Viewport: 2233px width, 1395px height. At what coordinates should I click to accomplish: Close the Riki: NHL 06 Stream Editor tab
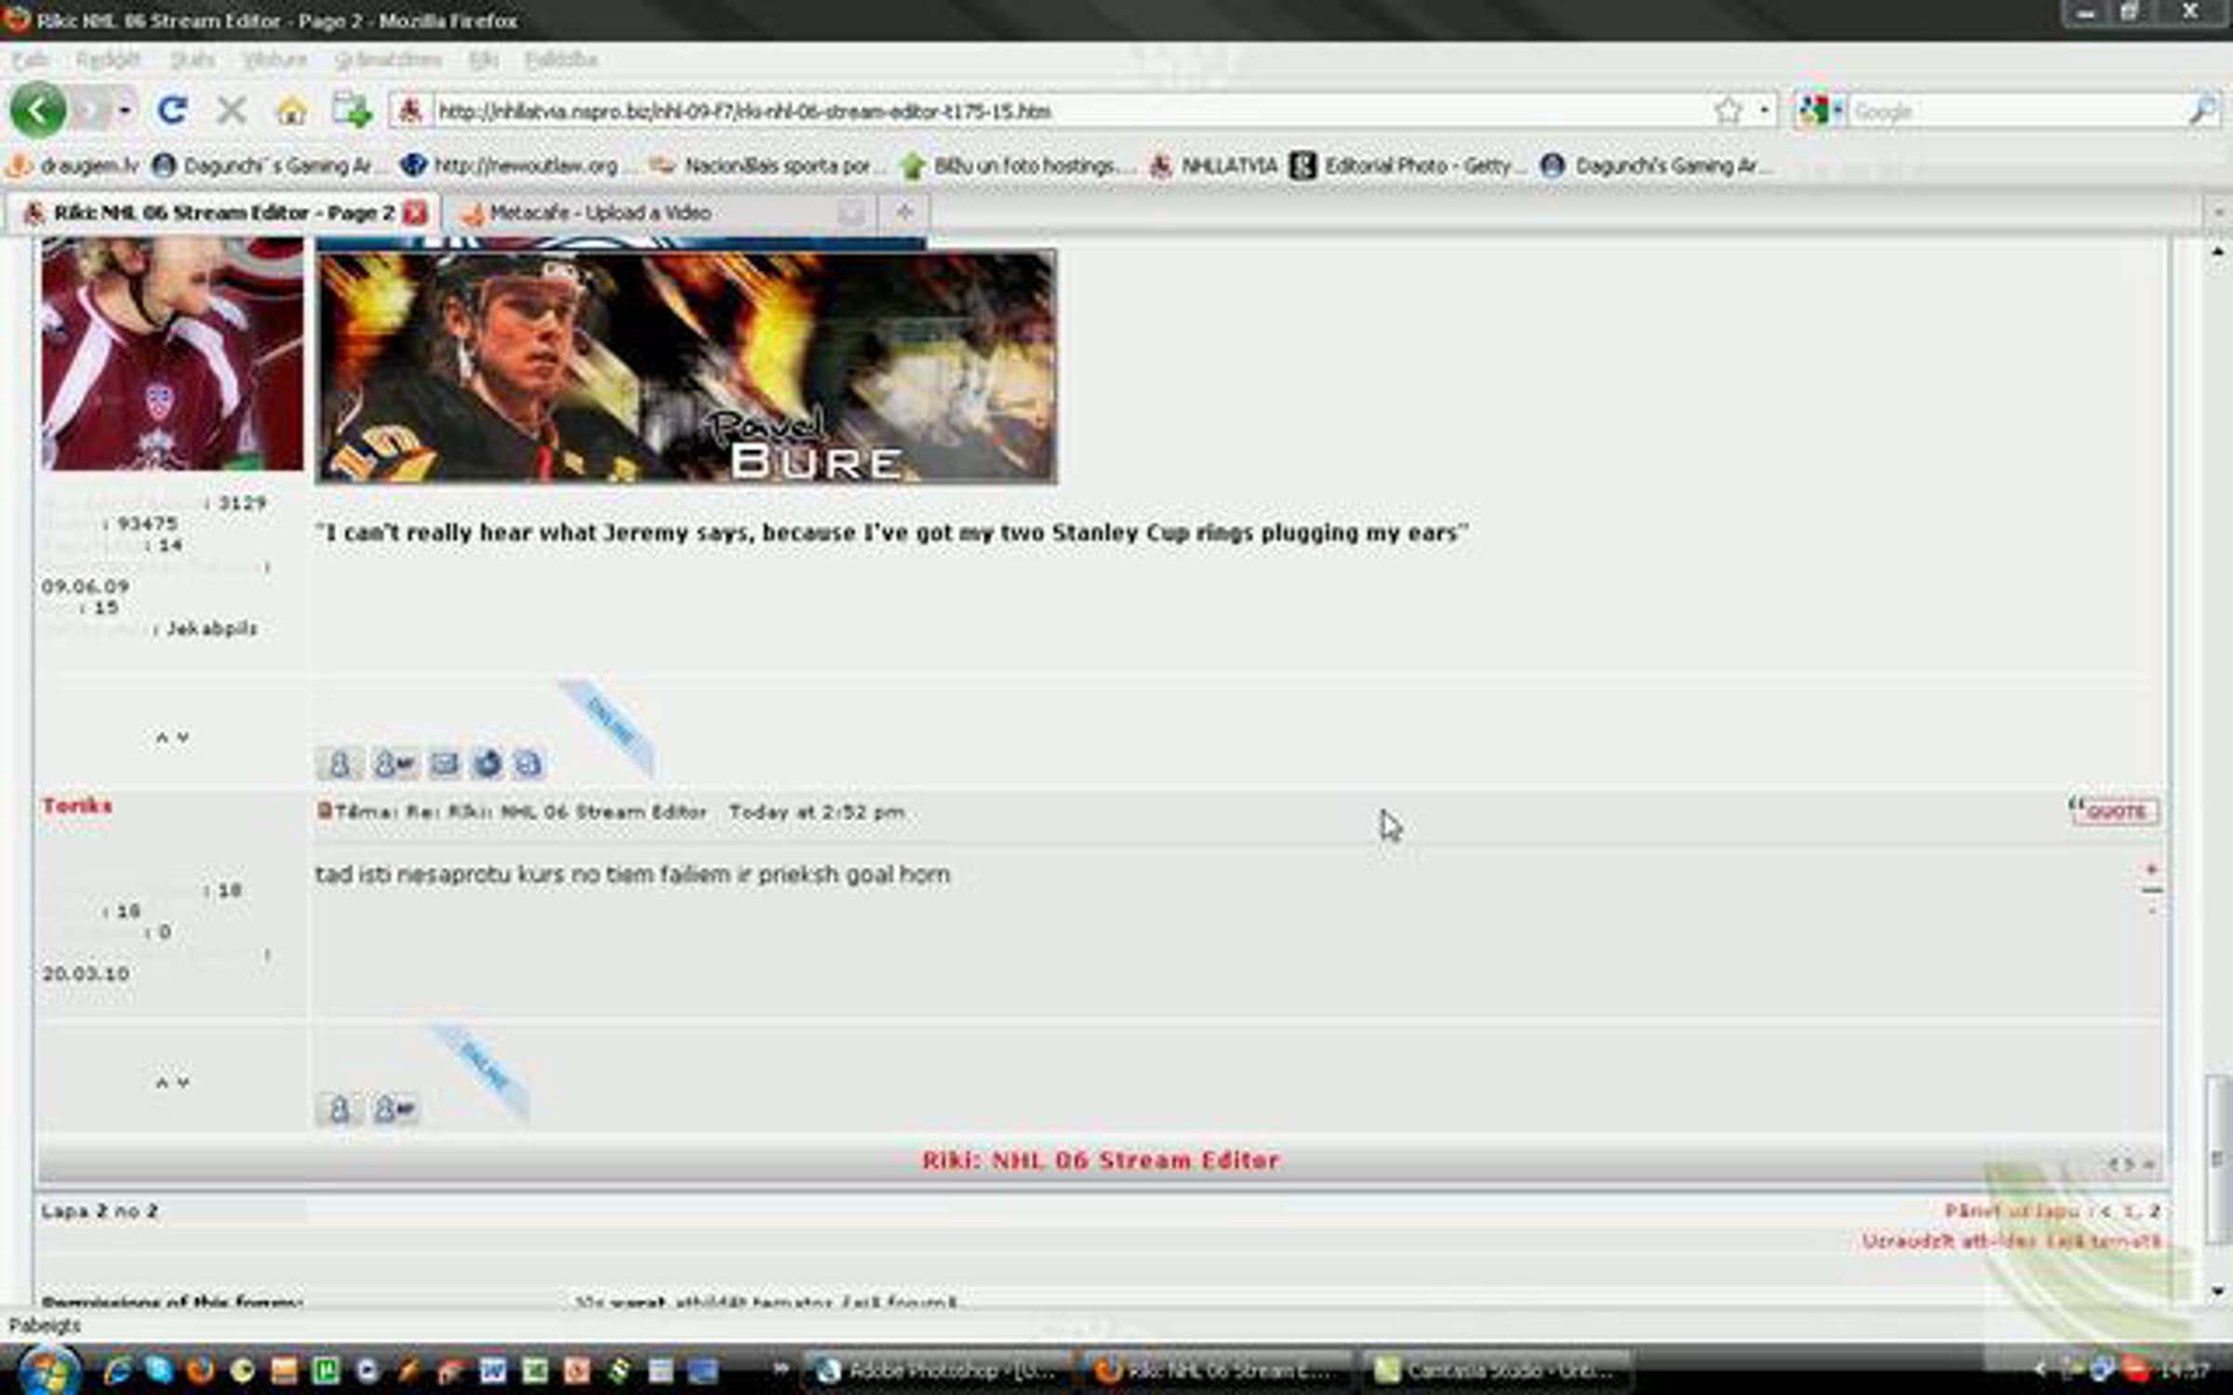[x=415, y=213]
